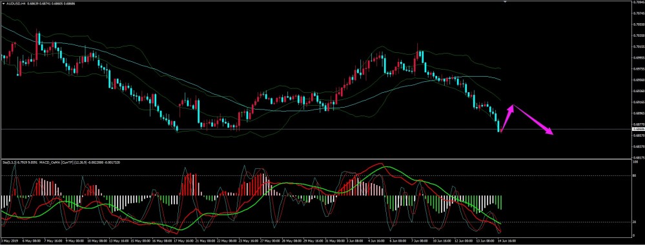
Task: Click the 20 level on oscillator scale
Action: coord(634,222)
